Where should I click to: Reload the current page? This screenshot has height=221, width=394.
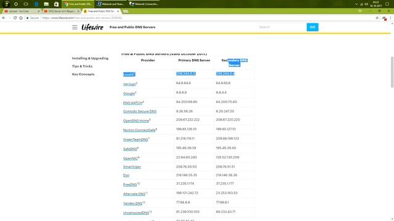click(x=15, y=18)
